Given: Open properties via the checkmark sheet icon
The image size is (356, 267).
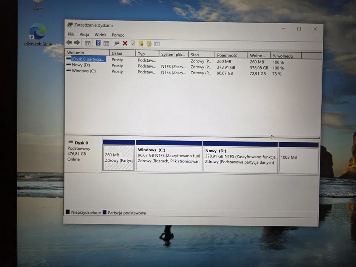Looking at the screenshot, I should (133, 43).
